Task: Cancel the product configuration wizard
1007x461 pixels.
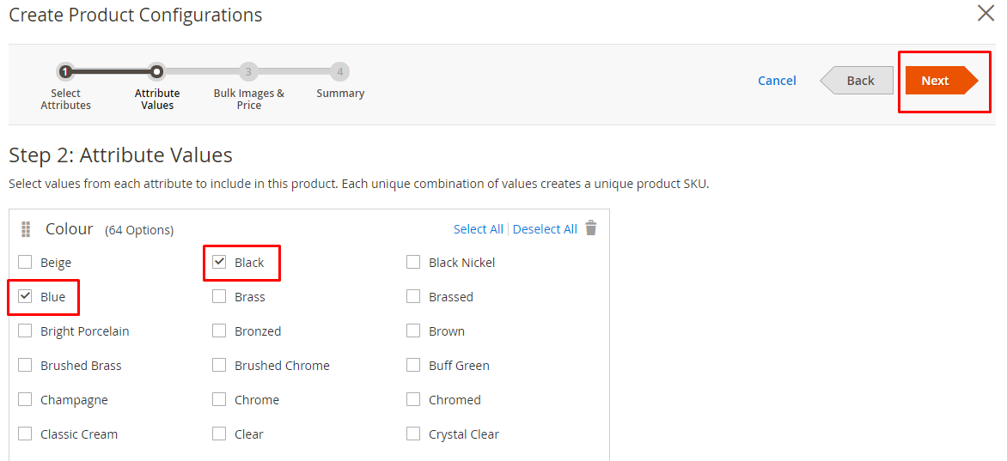Action: coord(777,81)
